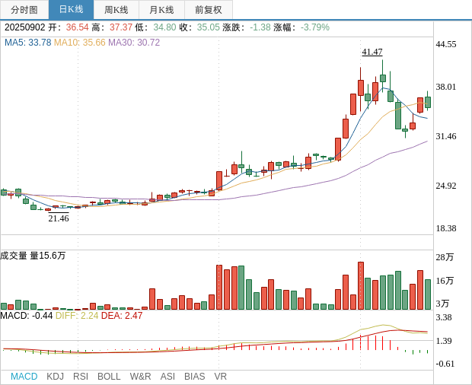Click the 16万 volume axis label
The width and height of the screenshot is (472, 385).
pos(445,281)
